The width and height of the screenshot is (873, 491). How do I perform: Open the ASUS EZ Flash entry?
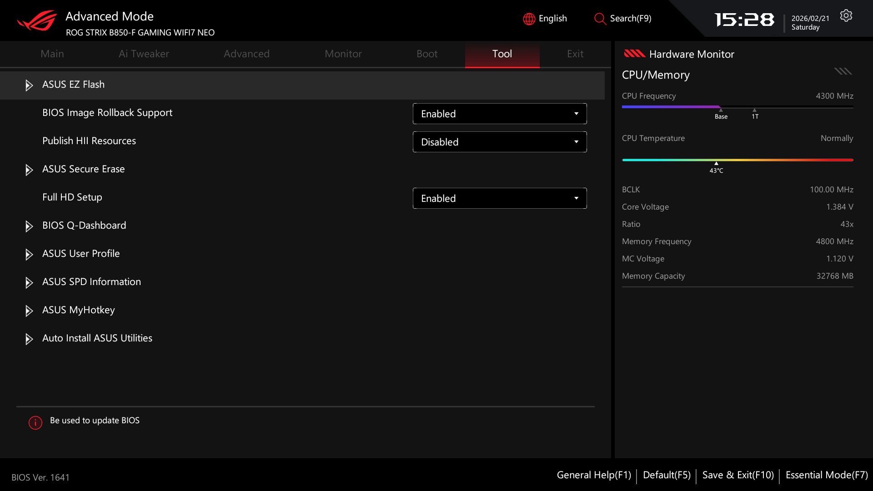click(x=302, y=85)
